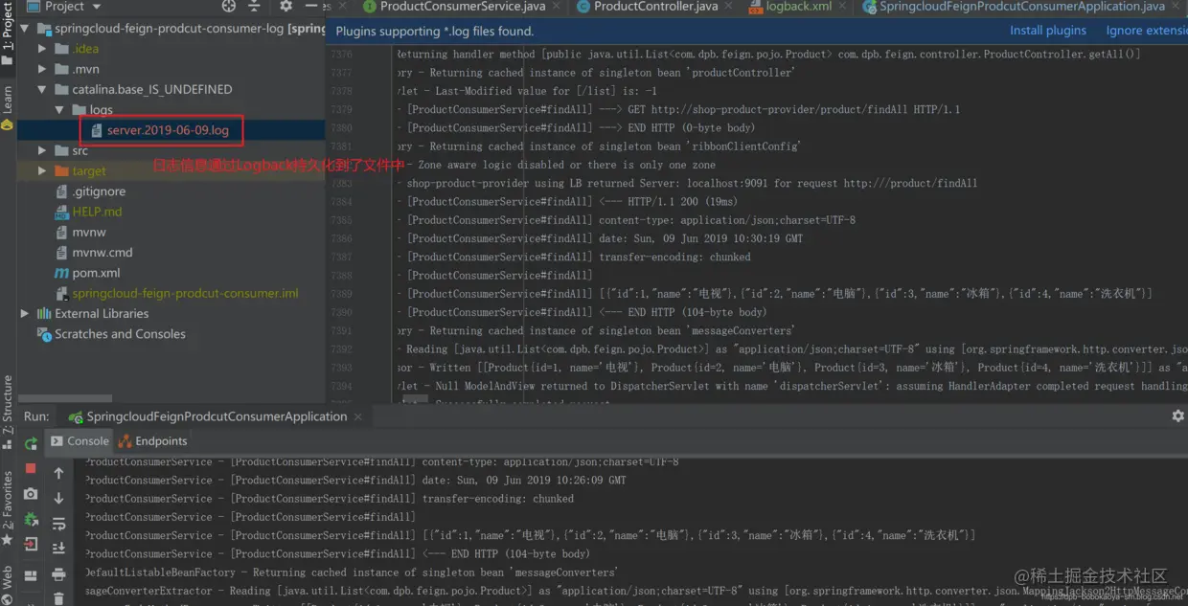Click line number 7384 in the gutter
The height and width of the screenshot is (606, 1188).
[342, 202]
